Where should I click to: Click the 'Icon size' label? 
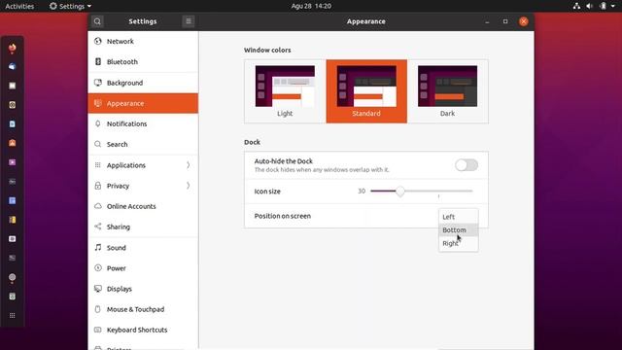[267, 192]
